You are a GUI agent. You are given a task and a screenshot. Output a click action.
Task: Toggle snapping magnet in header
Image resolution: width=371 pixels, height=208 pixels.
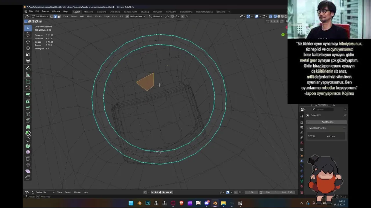pos(172,16)
